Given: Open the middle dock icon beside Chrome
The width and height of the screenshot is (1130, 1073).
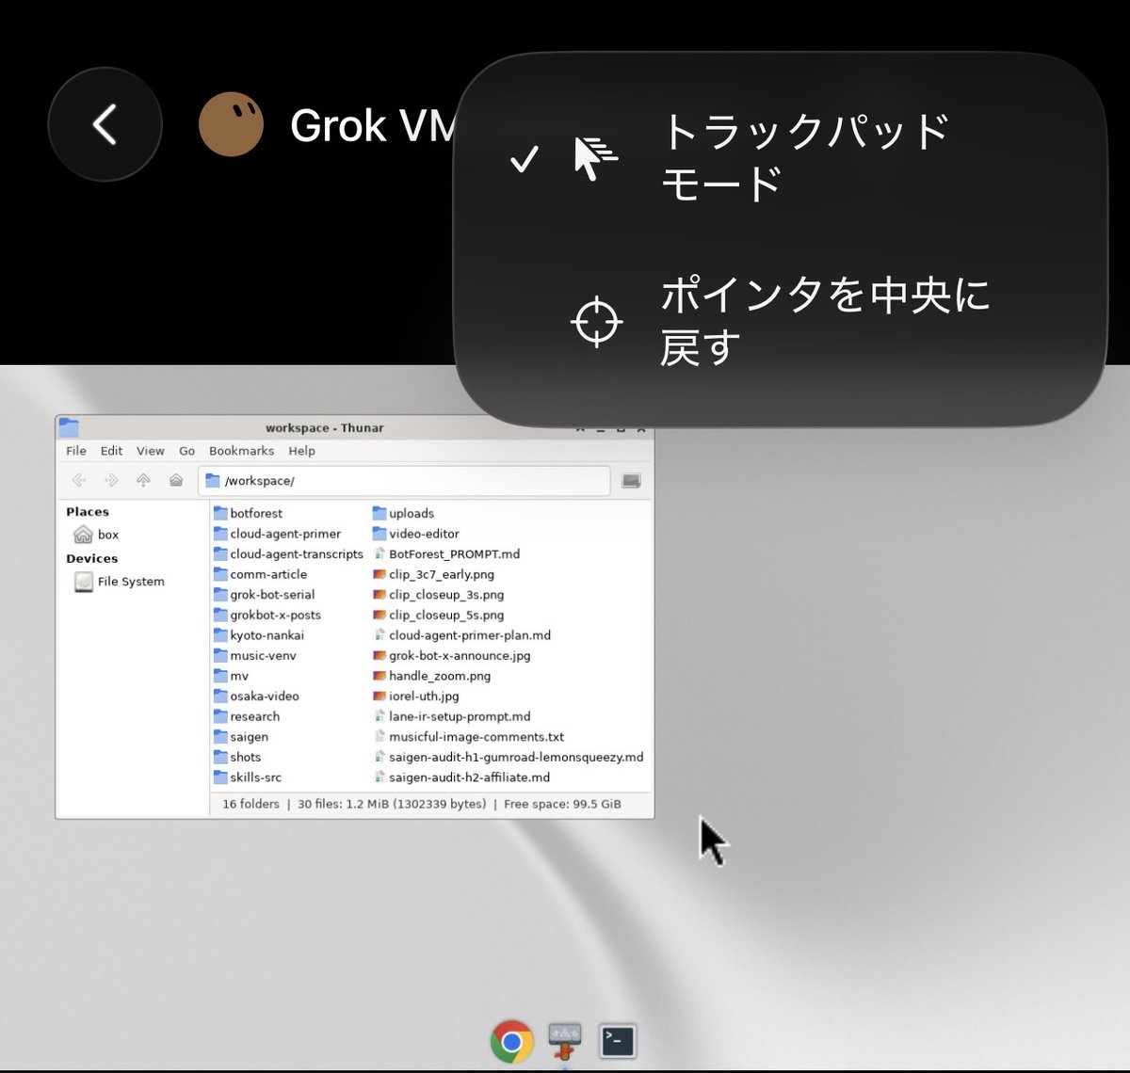Looking at the screenshot, I should 565,1042.
